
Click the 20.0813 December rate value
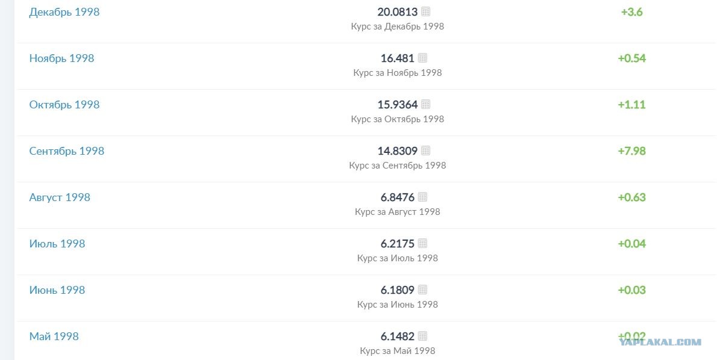398,12
